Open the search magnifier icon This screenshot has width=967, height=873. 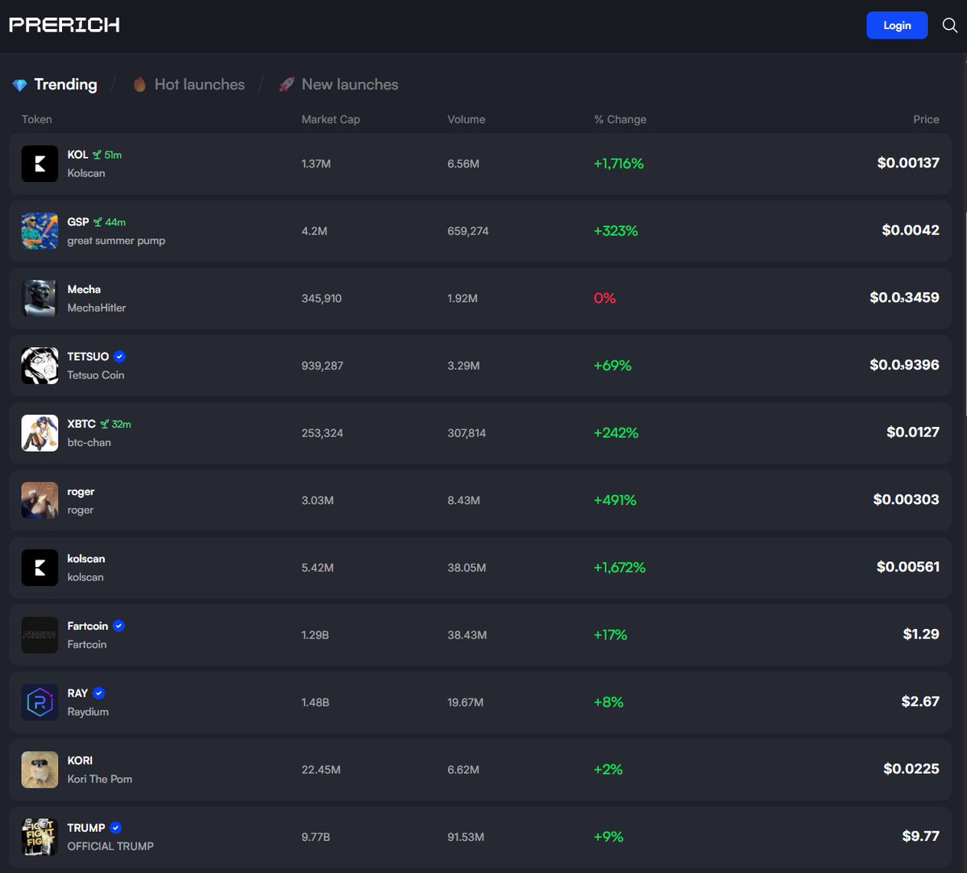click(950, 25)
